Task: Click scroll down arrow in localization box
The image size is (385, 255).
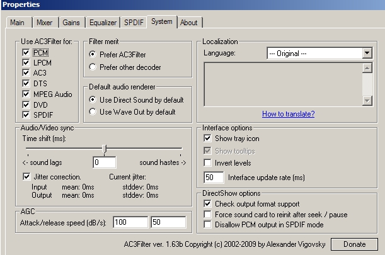Action: click(x=367, y=101)
